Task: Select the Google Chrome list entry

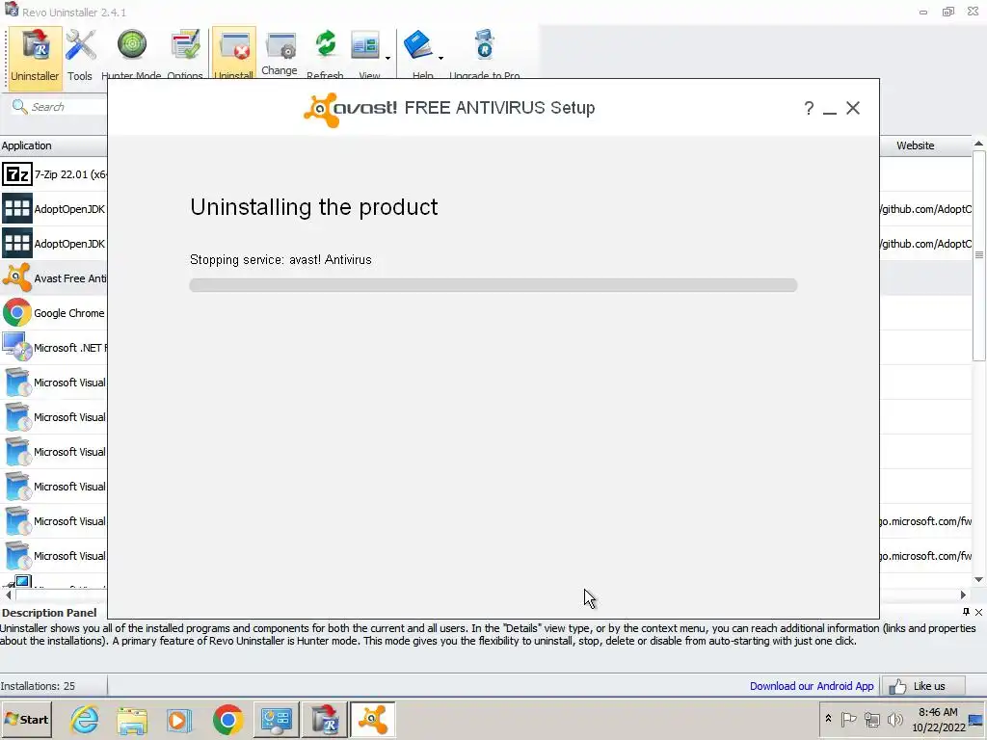Action: (54, 313)
